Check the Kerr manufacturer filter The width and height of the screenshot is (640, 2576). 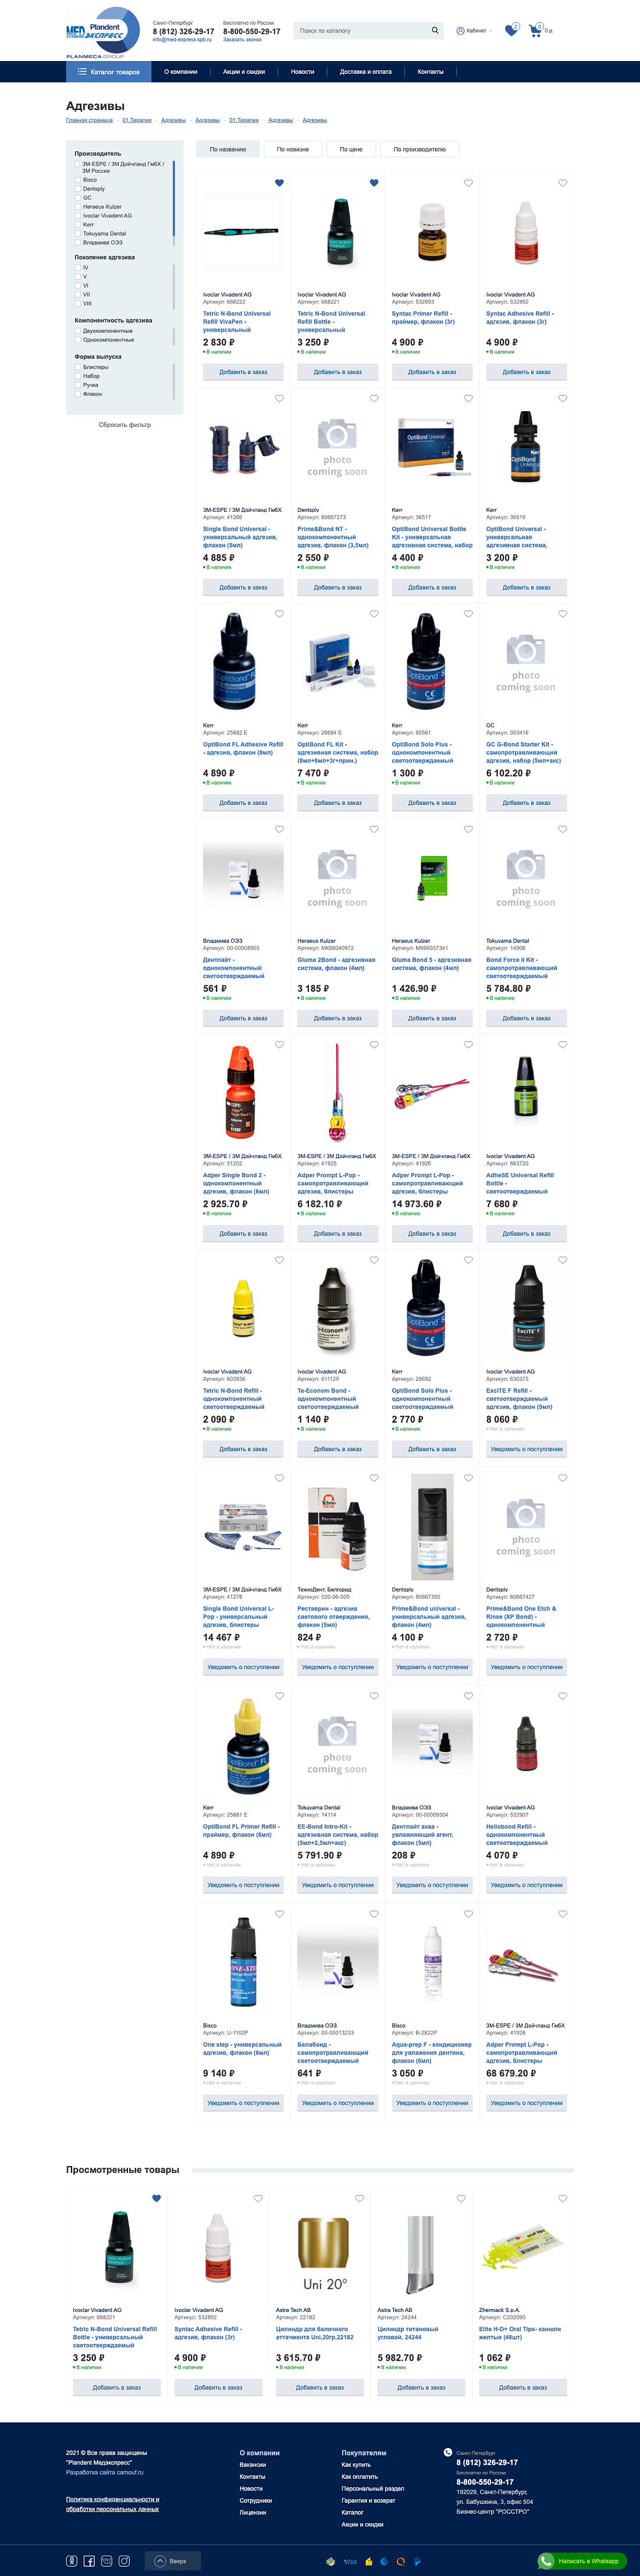78,224
